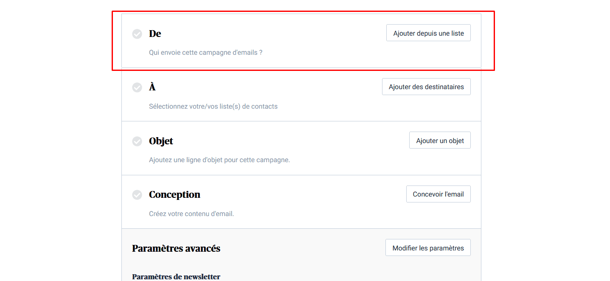The image size is (610, 281).
Task: Open 'Ajouter un objet'
Action: pyautogui.click(x=440, y=140)
